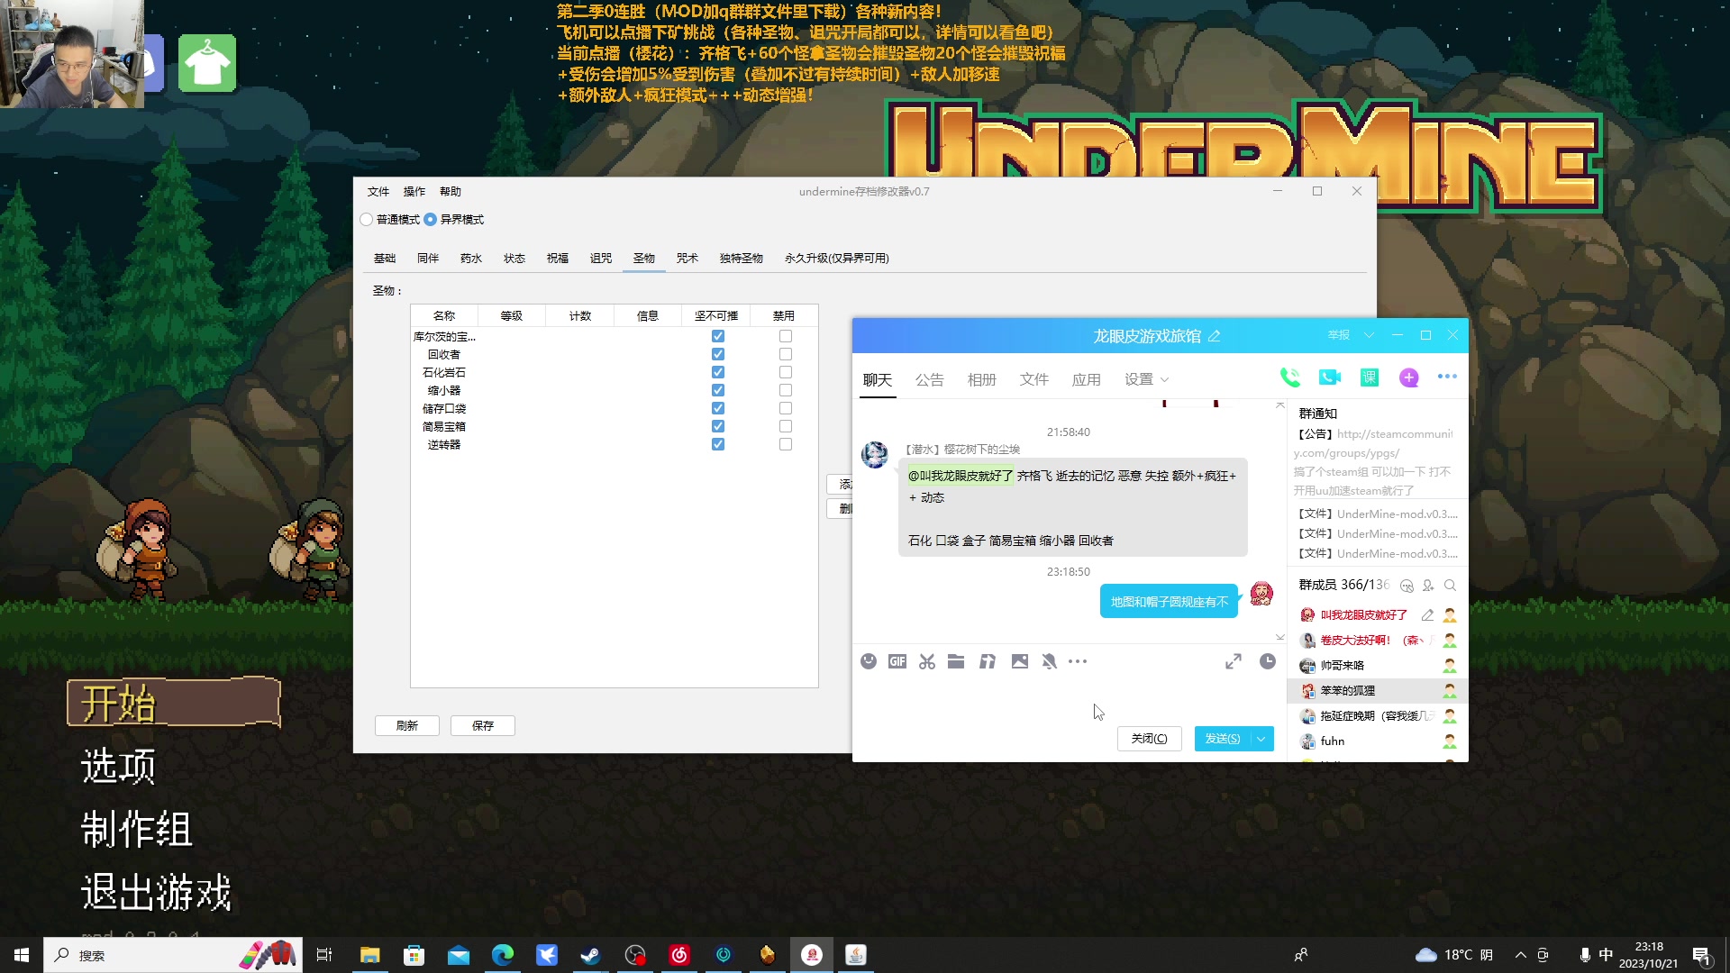Viewport: 1730px width, 973px height.
Task: Open chat history clock icon
Action: tap(1268, 661)
